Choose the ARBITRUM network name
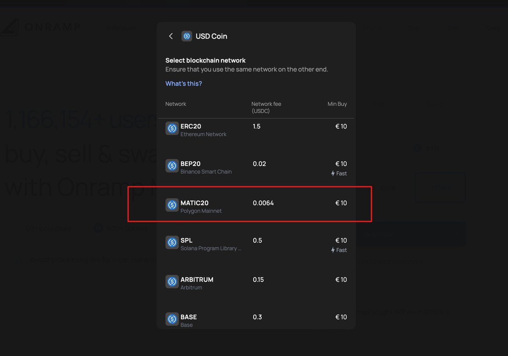Viewport: 508px width, 356px height. point(197,279)
